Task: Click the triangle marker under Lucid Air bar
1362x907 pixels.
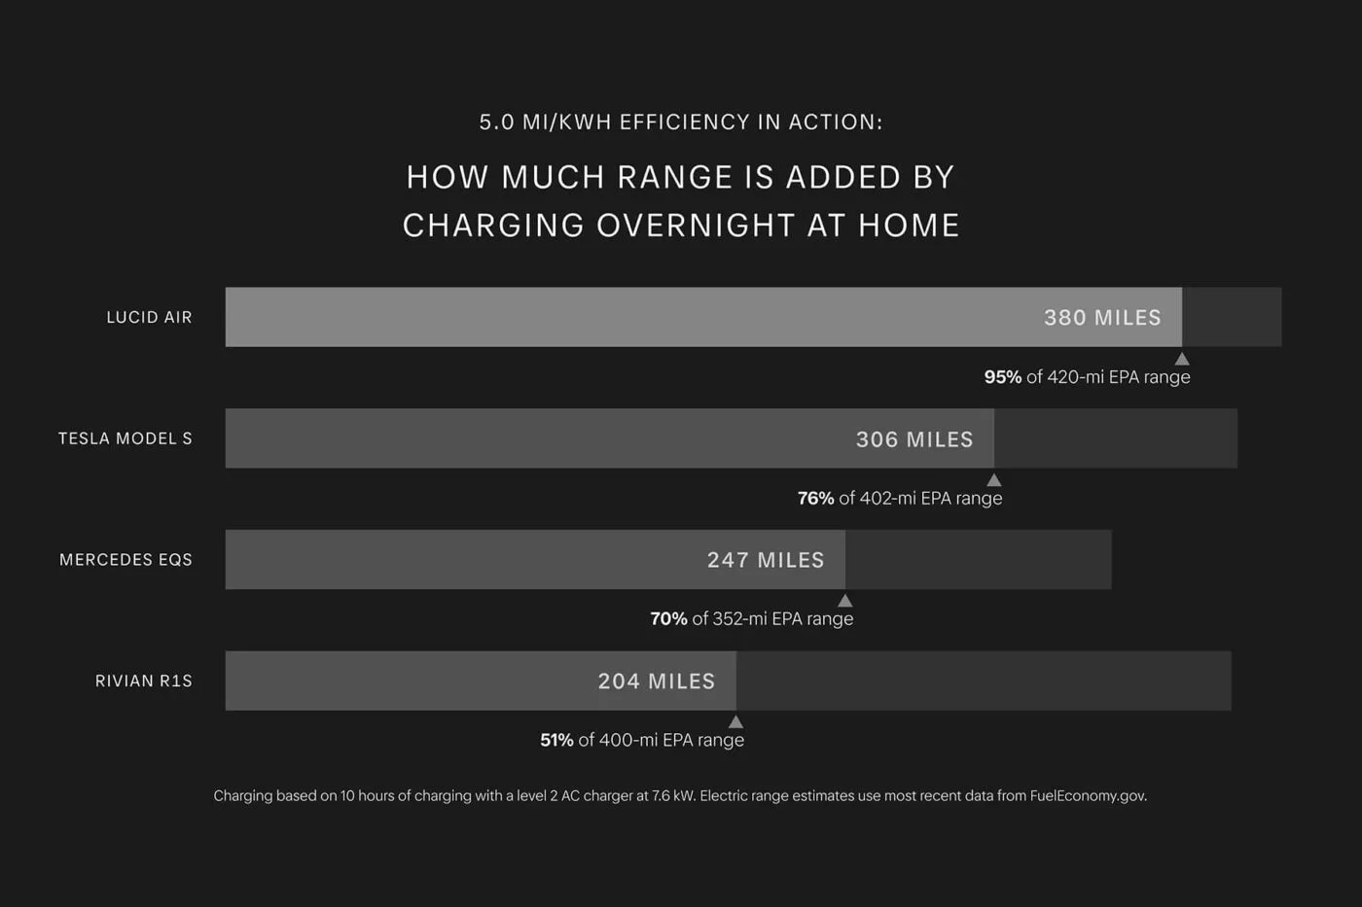Action: [x=1182, y=359]
